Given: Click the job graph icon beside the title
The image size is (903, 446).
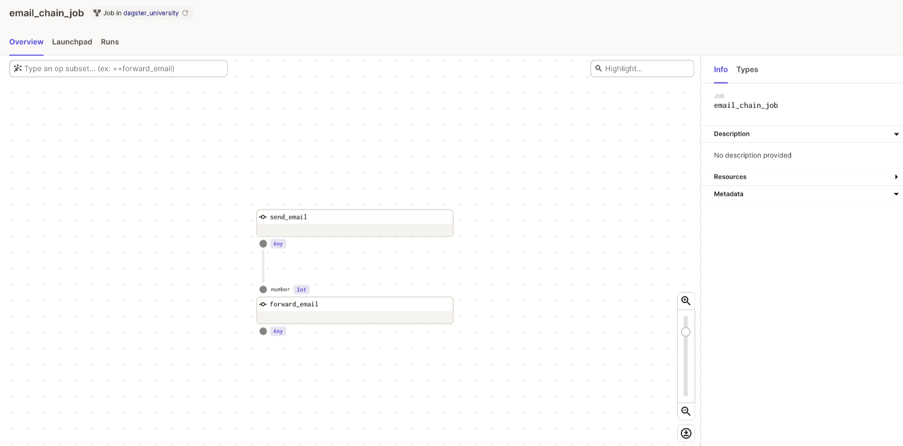Looking at the screenshot, I should tap(97, 13).
